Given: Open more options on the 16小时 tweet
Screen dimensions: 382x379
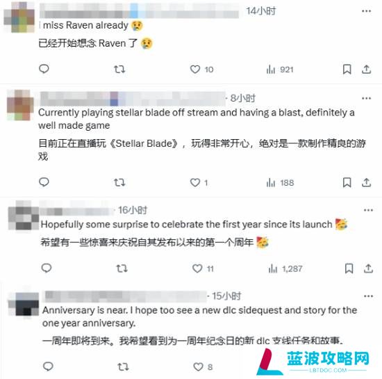Looking at the screenshot, I should 368,210.
